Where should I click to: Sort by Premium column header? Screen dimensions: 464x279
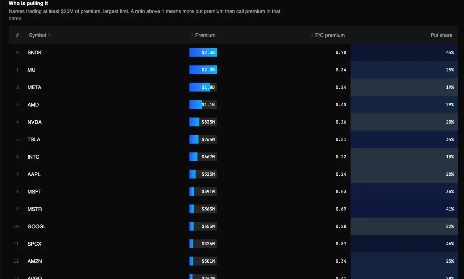pos(203,35)
